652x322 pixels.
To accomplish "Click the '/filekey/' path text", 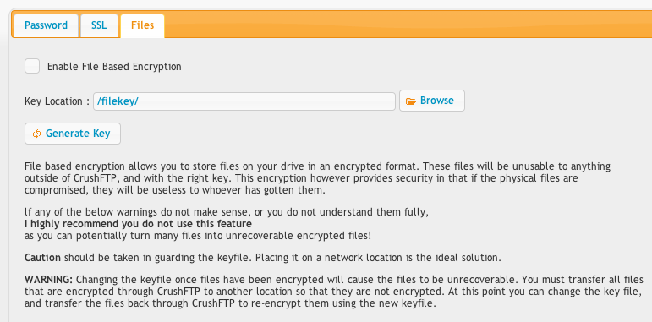I will pos(118,101).
